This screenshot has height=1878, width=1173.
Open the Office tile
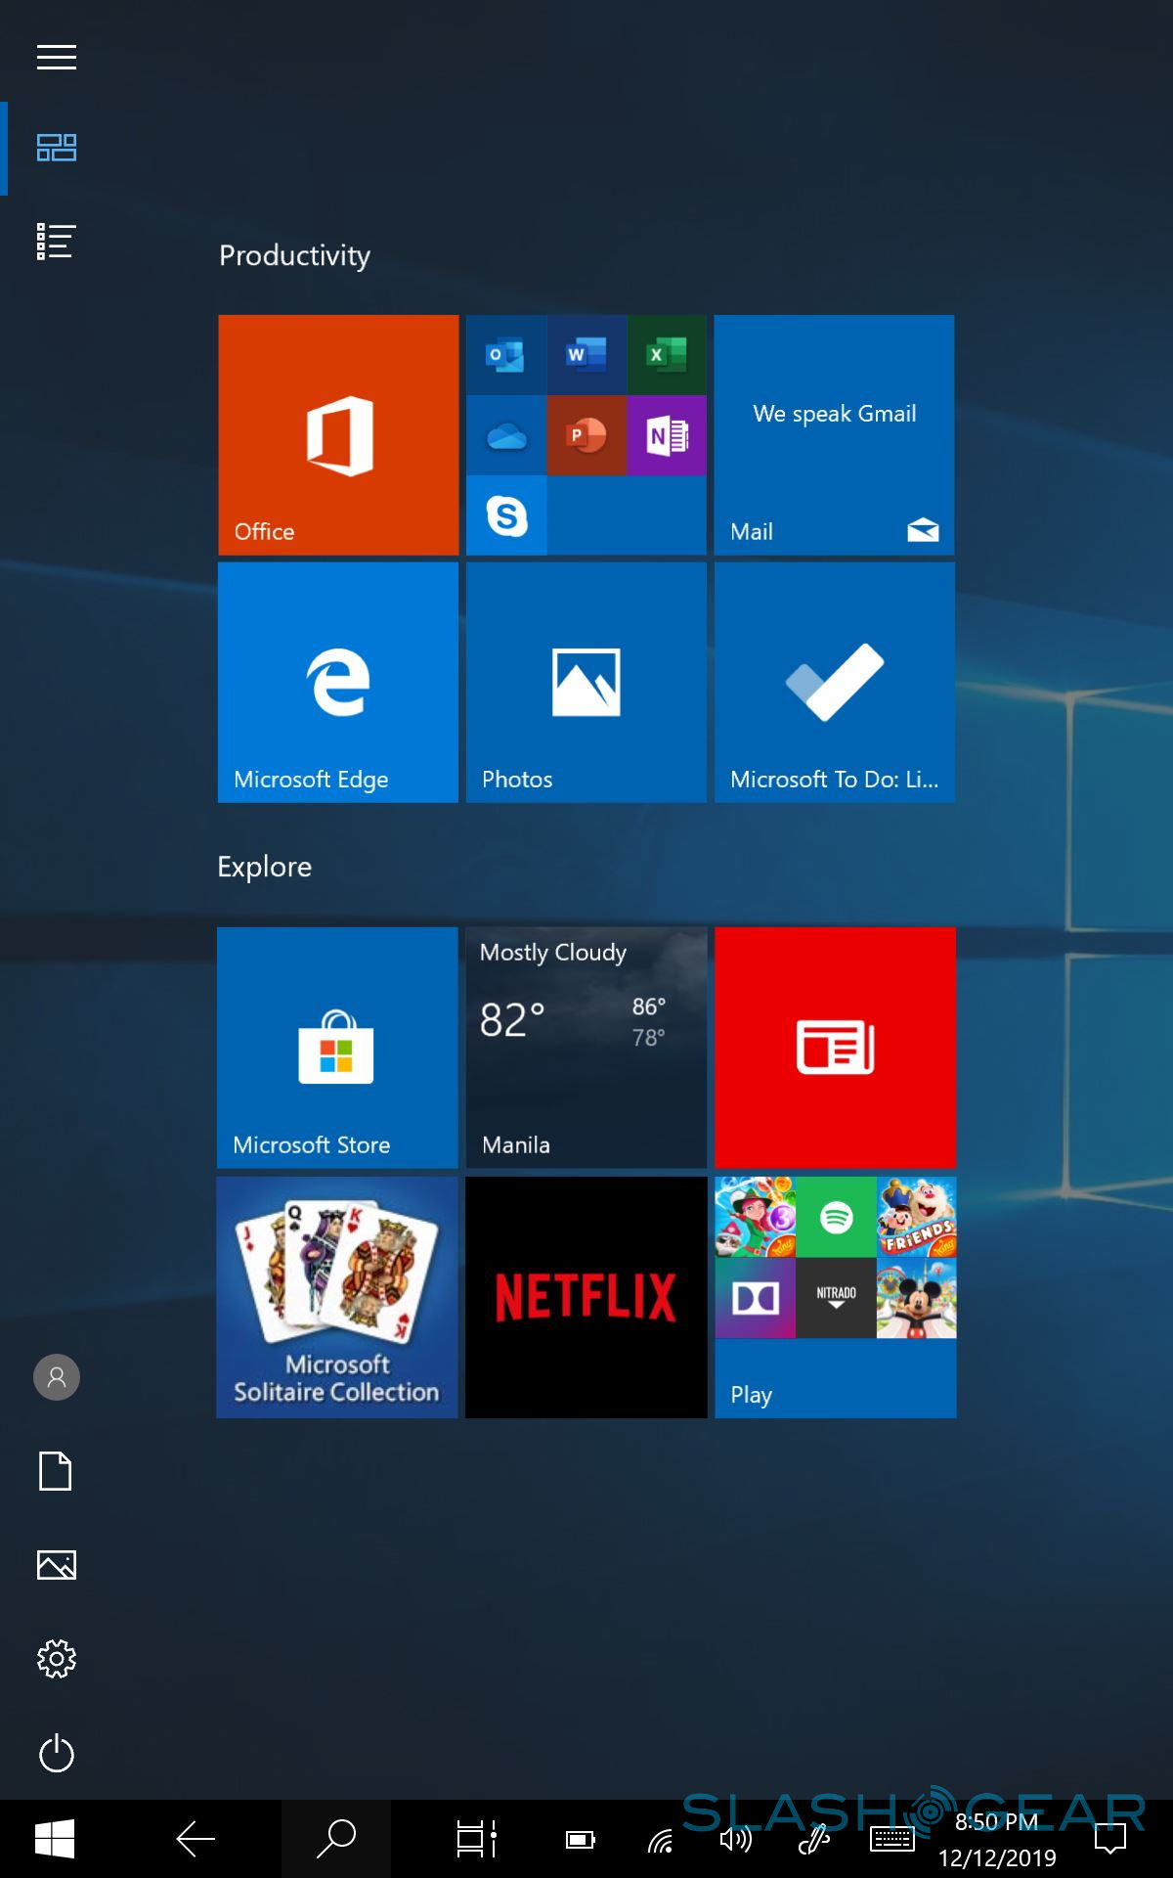[338, 435]
